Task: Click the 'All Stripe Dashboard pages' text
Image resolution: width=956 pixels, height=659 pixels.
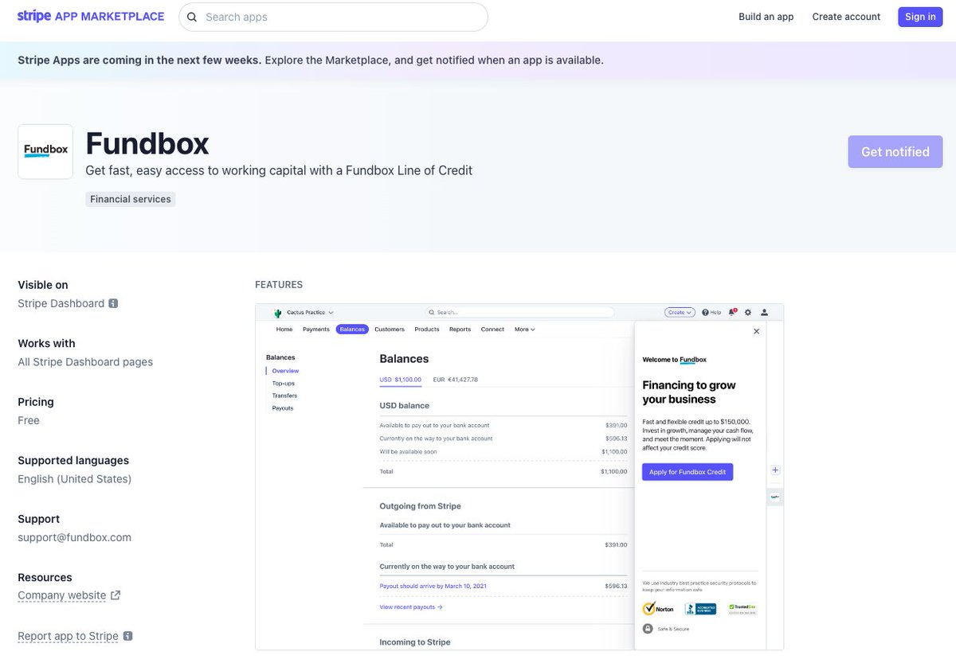Action: (85, 361)
